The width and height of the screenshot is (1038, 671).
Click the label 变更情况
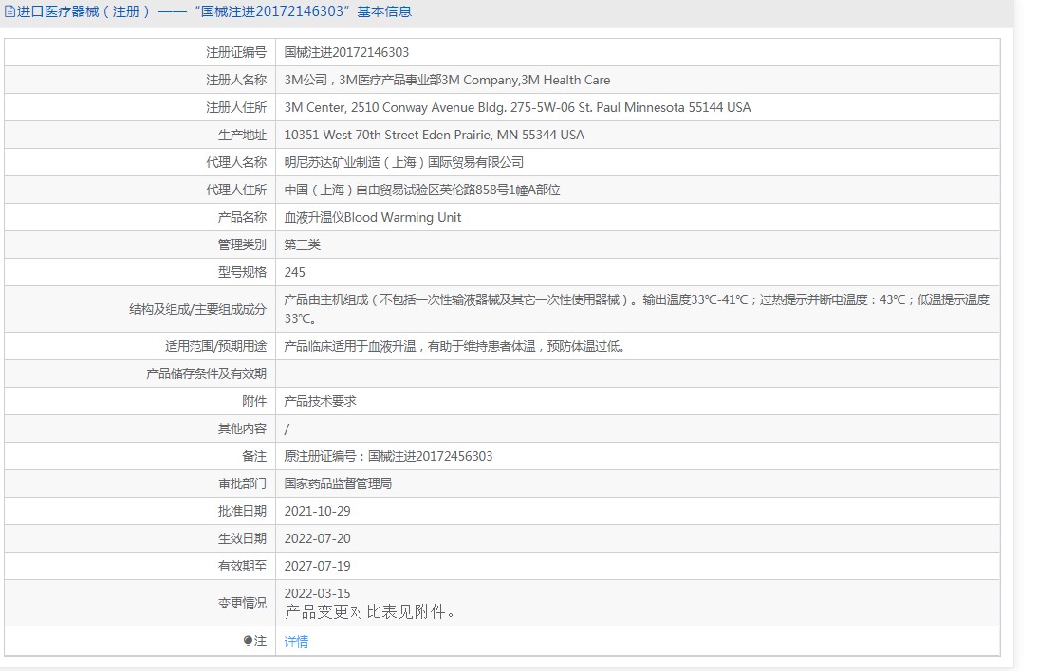coord(242,603)
